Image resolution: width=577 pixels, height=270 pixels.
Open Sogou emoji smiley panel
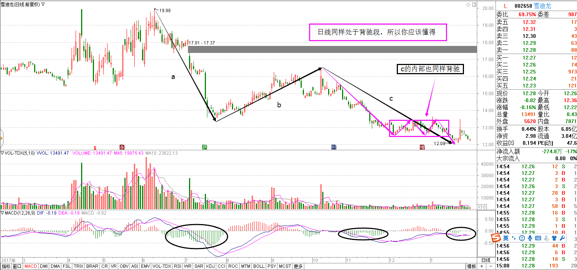pyautogui.click(x=522, y=238)
